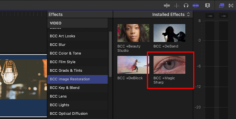Screen dimensions: 236x119
Task: Click the BCC +Magic Sharp effect thumbnail
Action: (169, 65)
